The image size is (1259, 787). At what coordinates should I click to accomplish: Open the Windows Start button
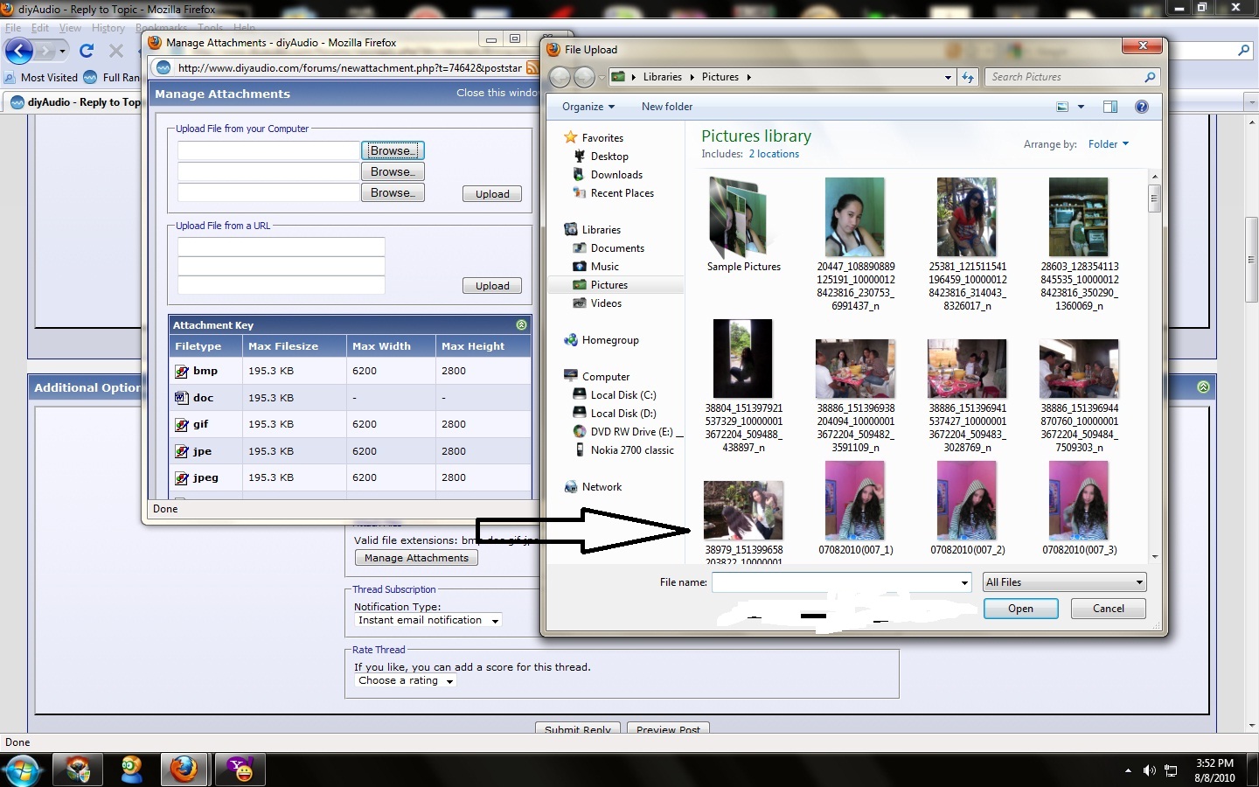(22, 770)
